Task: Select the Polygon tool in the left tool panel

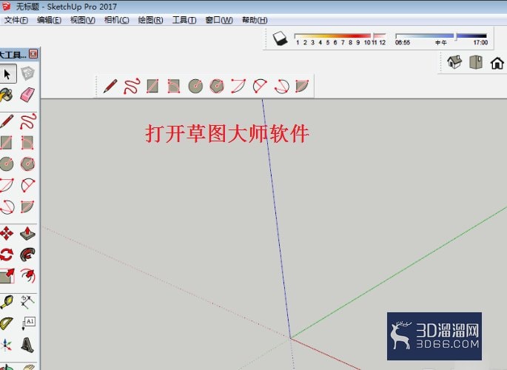Action: pos(27,164)
